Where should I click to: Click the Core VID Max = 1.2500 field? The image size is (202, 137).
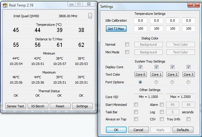point(180,97)
